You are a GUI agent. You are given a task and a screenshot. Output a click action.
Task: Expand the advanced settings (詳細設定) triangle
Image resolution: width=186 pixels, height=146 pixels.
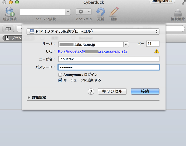tap(29, 97)
